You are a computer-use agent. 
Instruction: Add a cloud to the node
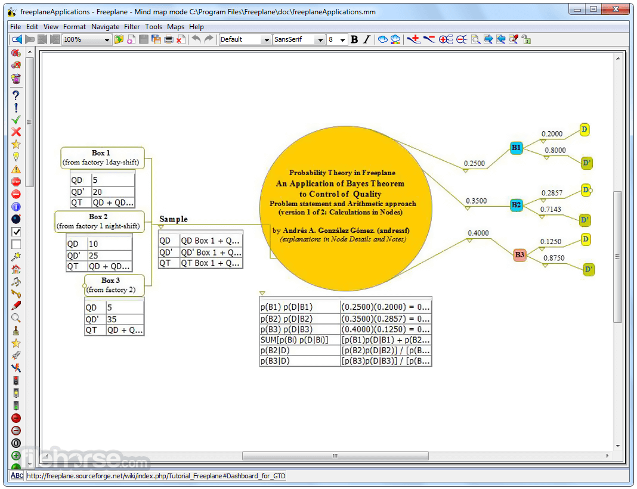point(382,39)
